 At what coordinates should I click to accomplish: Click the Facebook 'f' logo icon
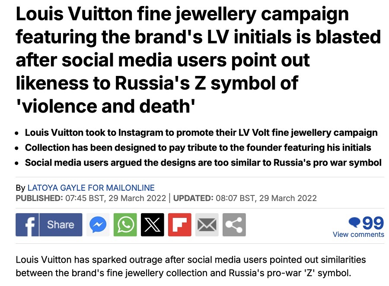click(x=27, y=225)
